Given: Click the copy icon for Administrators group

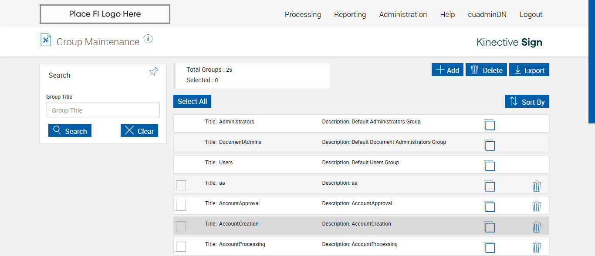Looking at the screenshot, I should [489, 125].
